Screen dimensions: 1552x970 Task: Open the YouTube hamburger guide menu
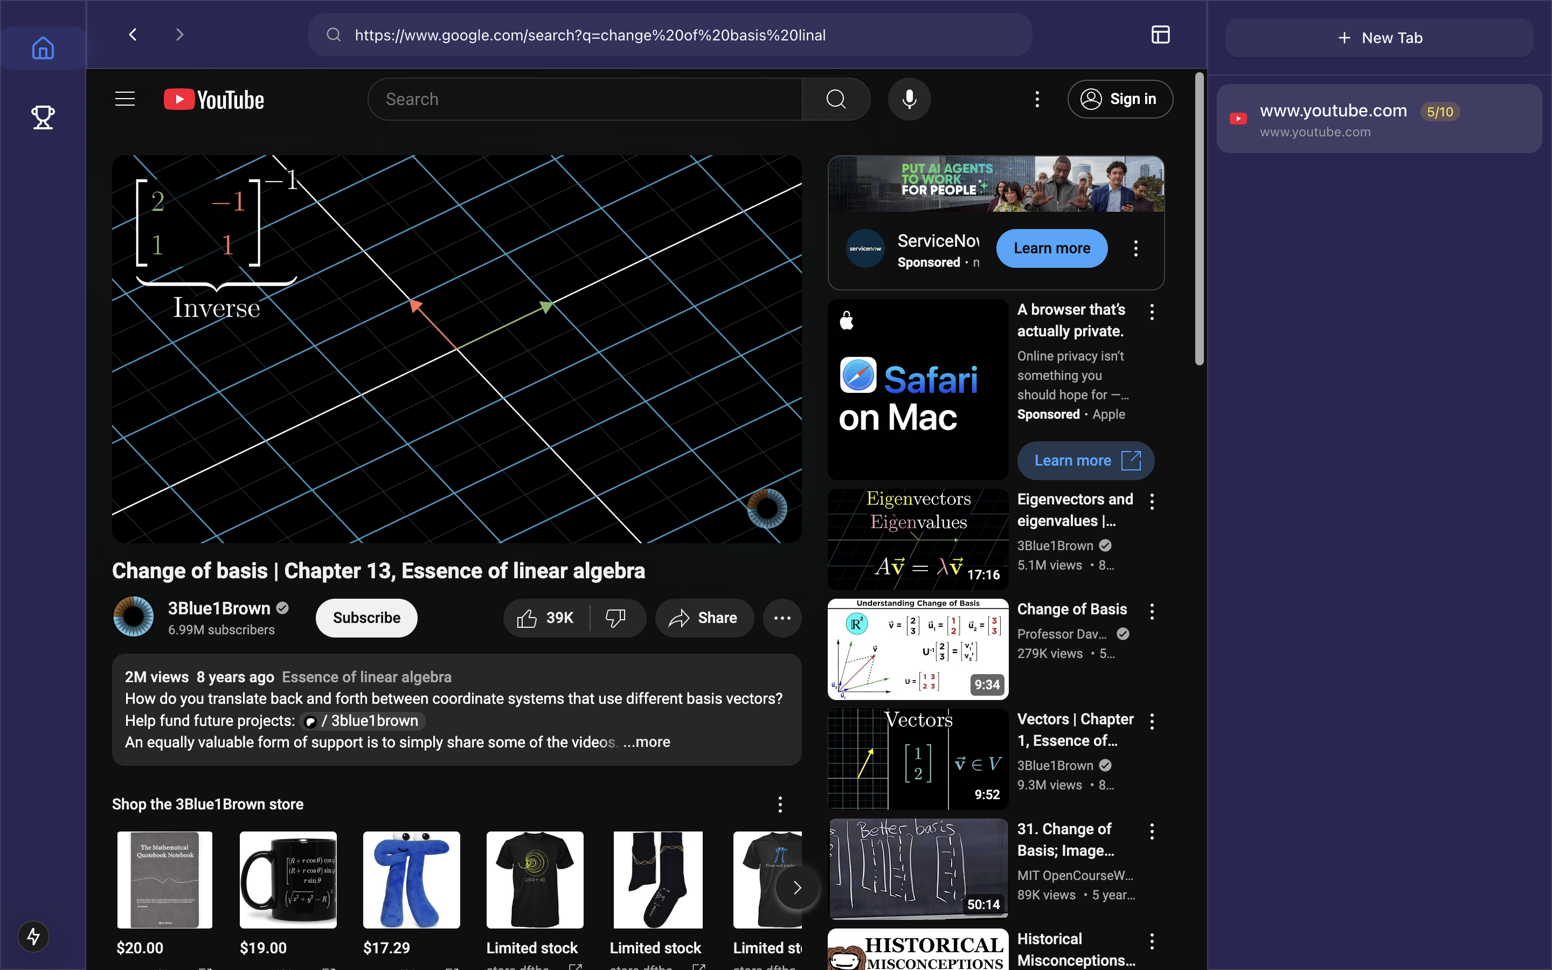point(125,100)
